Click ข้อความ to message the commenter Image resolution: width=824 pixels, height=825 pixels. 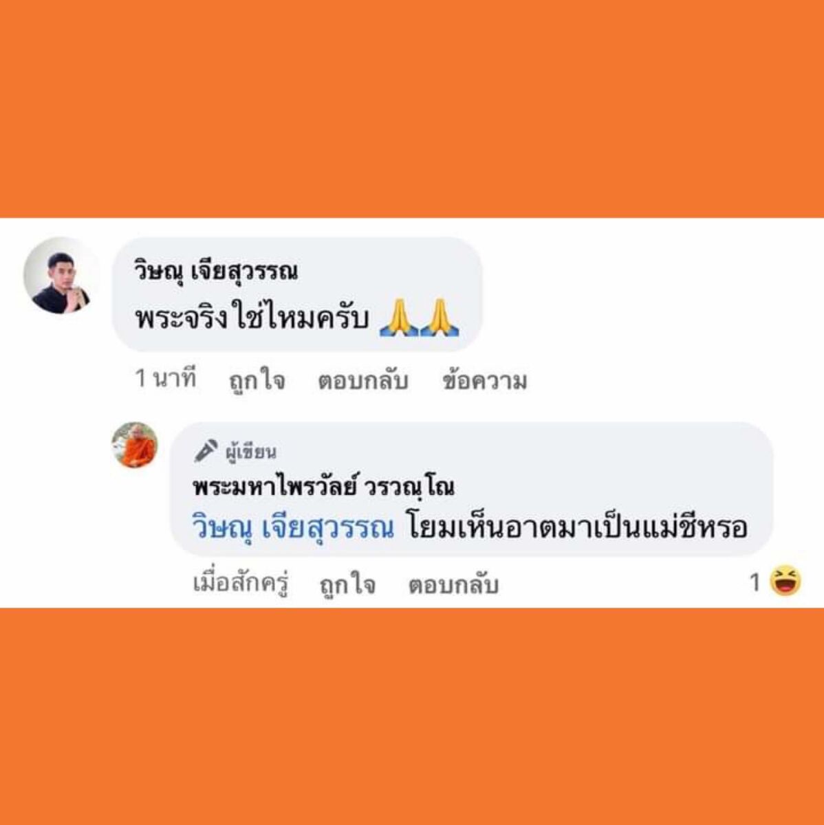[485, 380]
